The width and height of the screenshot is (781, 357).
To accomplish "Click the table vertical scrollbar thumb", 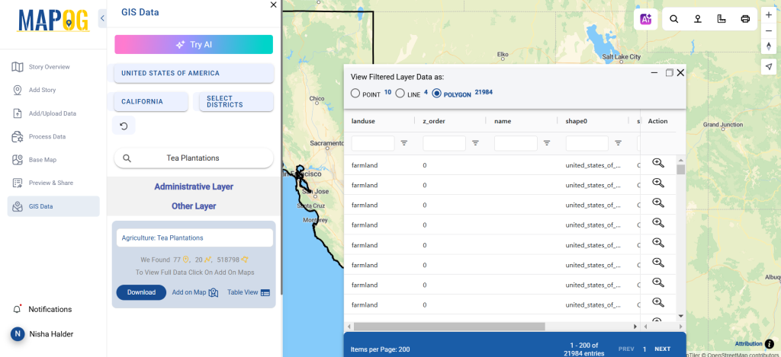I will pos(680,169).
